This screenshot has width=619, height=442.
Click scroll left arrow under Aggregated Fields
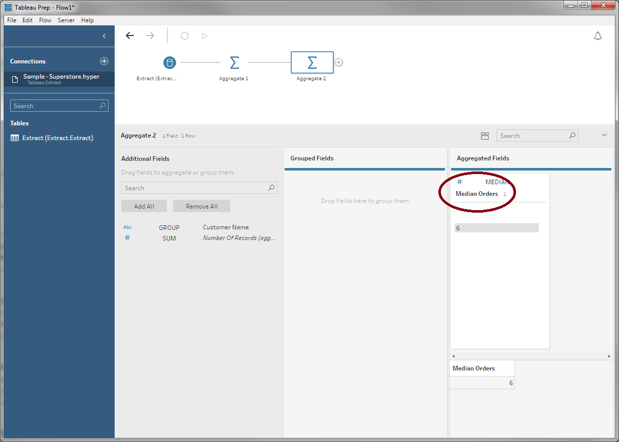(x=454, y=356)
